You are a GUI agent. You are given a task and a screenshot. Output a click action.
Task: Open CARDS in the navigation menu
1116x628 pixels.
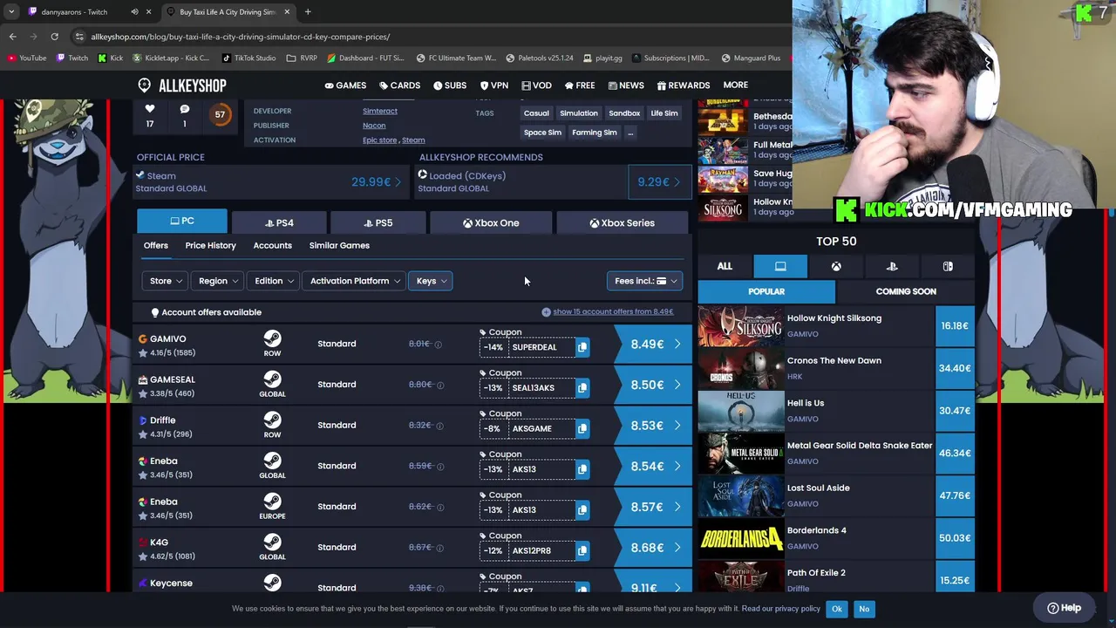399,85
